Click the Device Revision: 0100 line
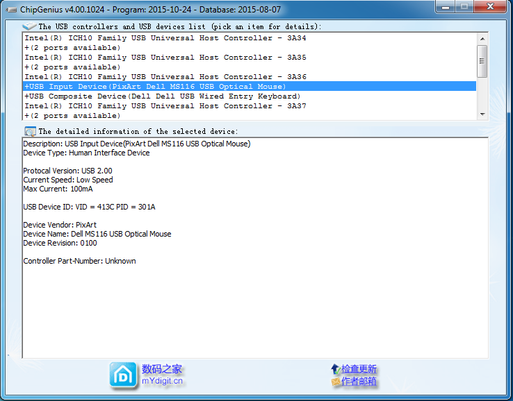The width and height of the screenshot is (513, 401). 60,243
